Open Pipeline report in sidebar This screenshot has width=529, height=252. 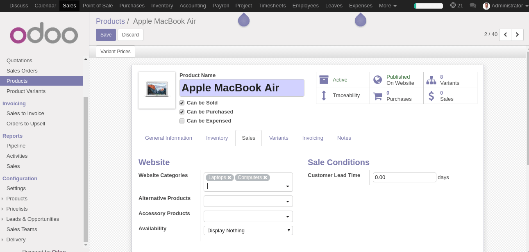[x=16, y=146]
